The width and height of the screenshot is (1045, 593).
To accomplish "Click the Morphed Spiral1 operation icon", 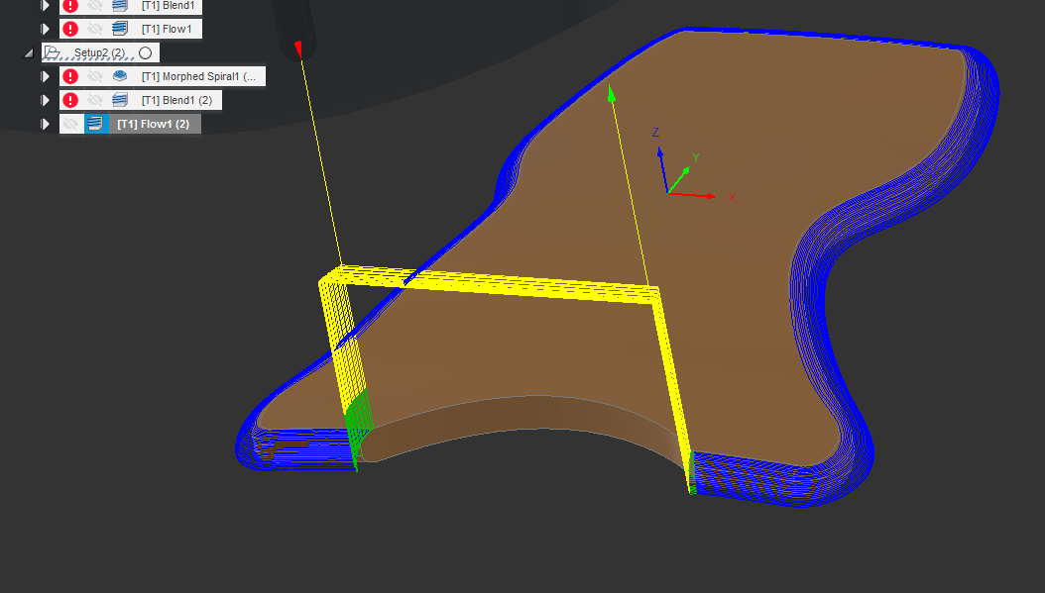I will click(120, 76).
